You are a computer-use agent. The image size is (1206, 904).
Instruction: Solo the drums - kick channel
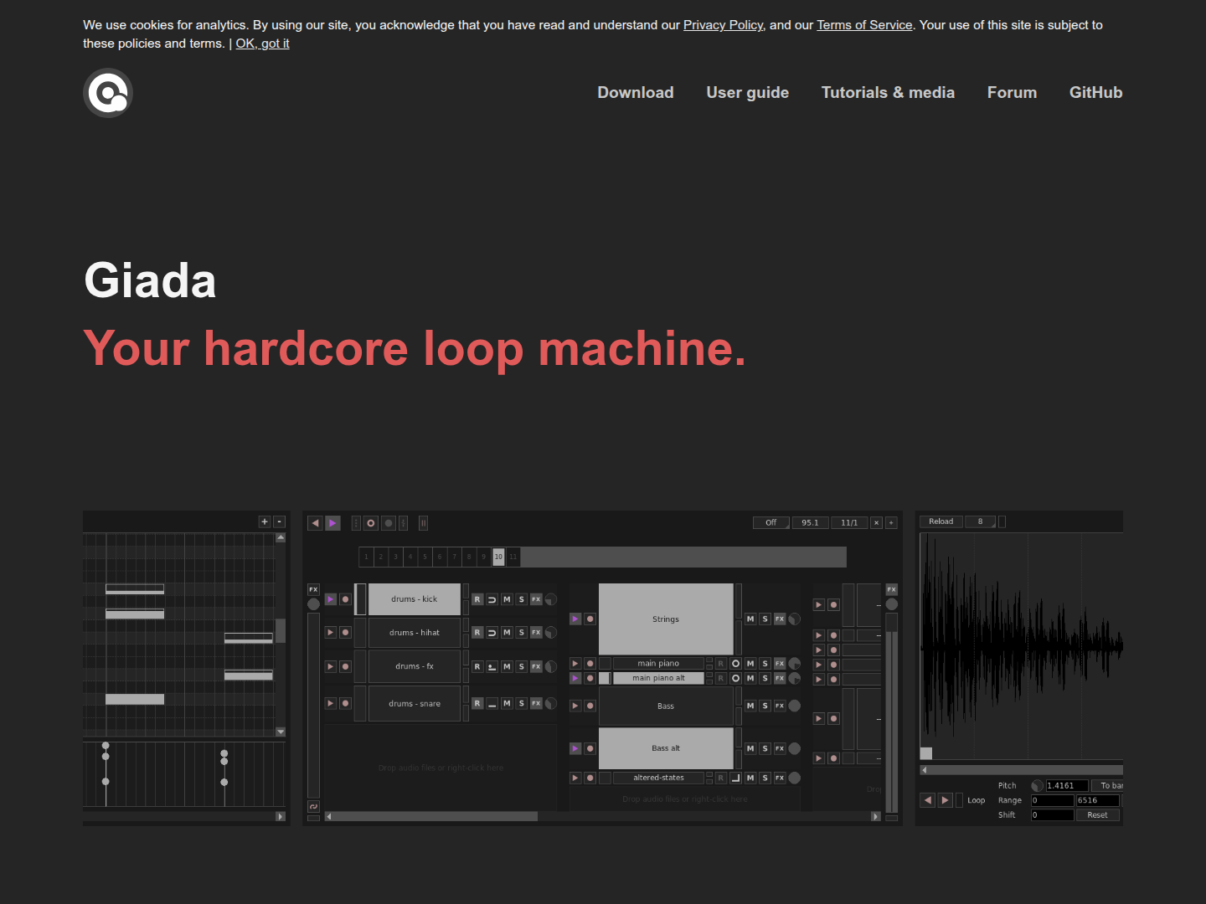point(521,599)
